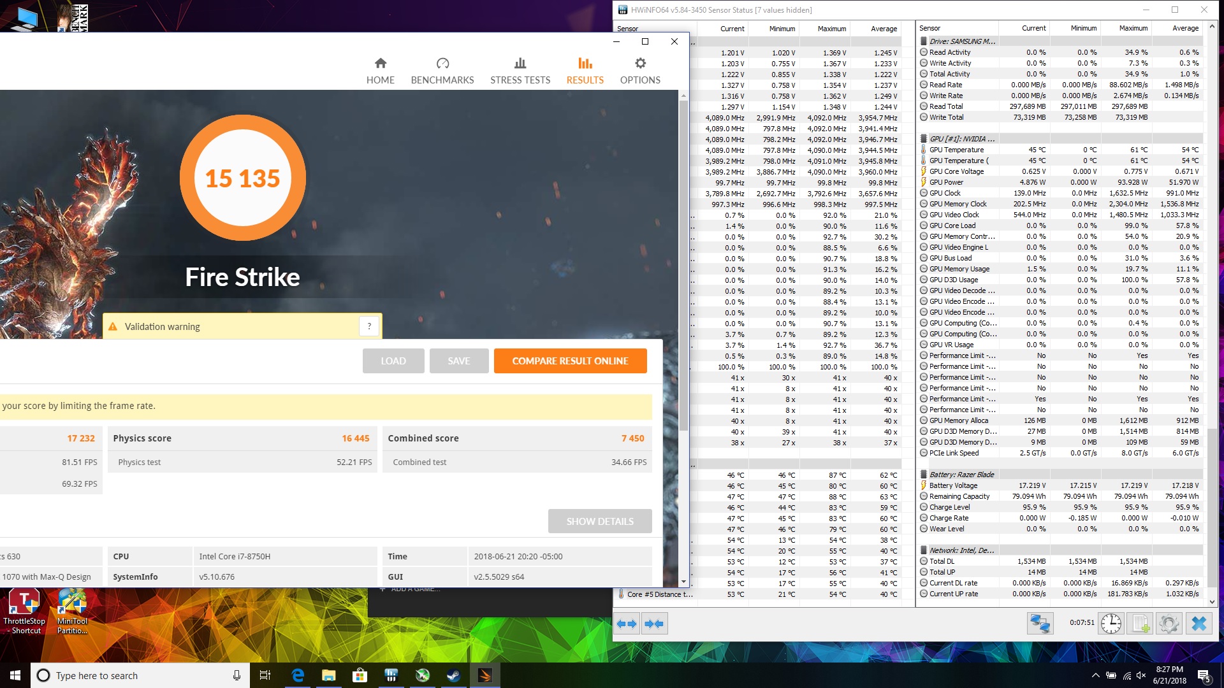Click the Drive: SAMSUNG group header
The image size is (1224, 688).
[1060, 41]
